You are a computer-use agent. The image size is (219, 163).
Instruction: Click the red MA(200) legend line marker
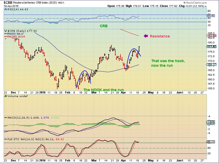(6, 37)
